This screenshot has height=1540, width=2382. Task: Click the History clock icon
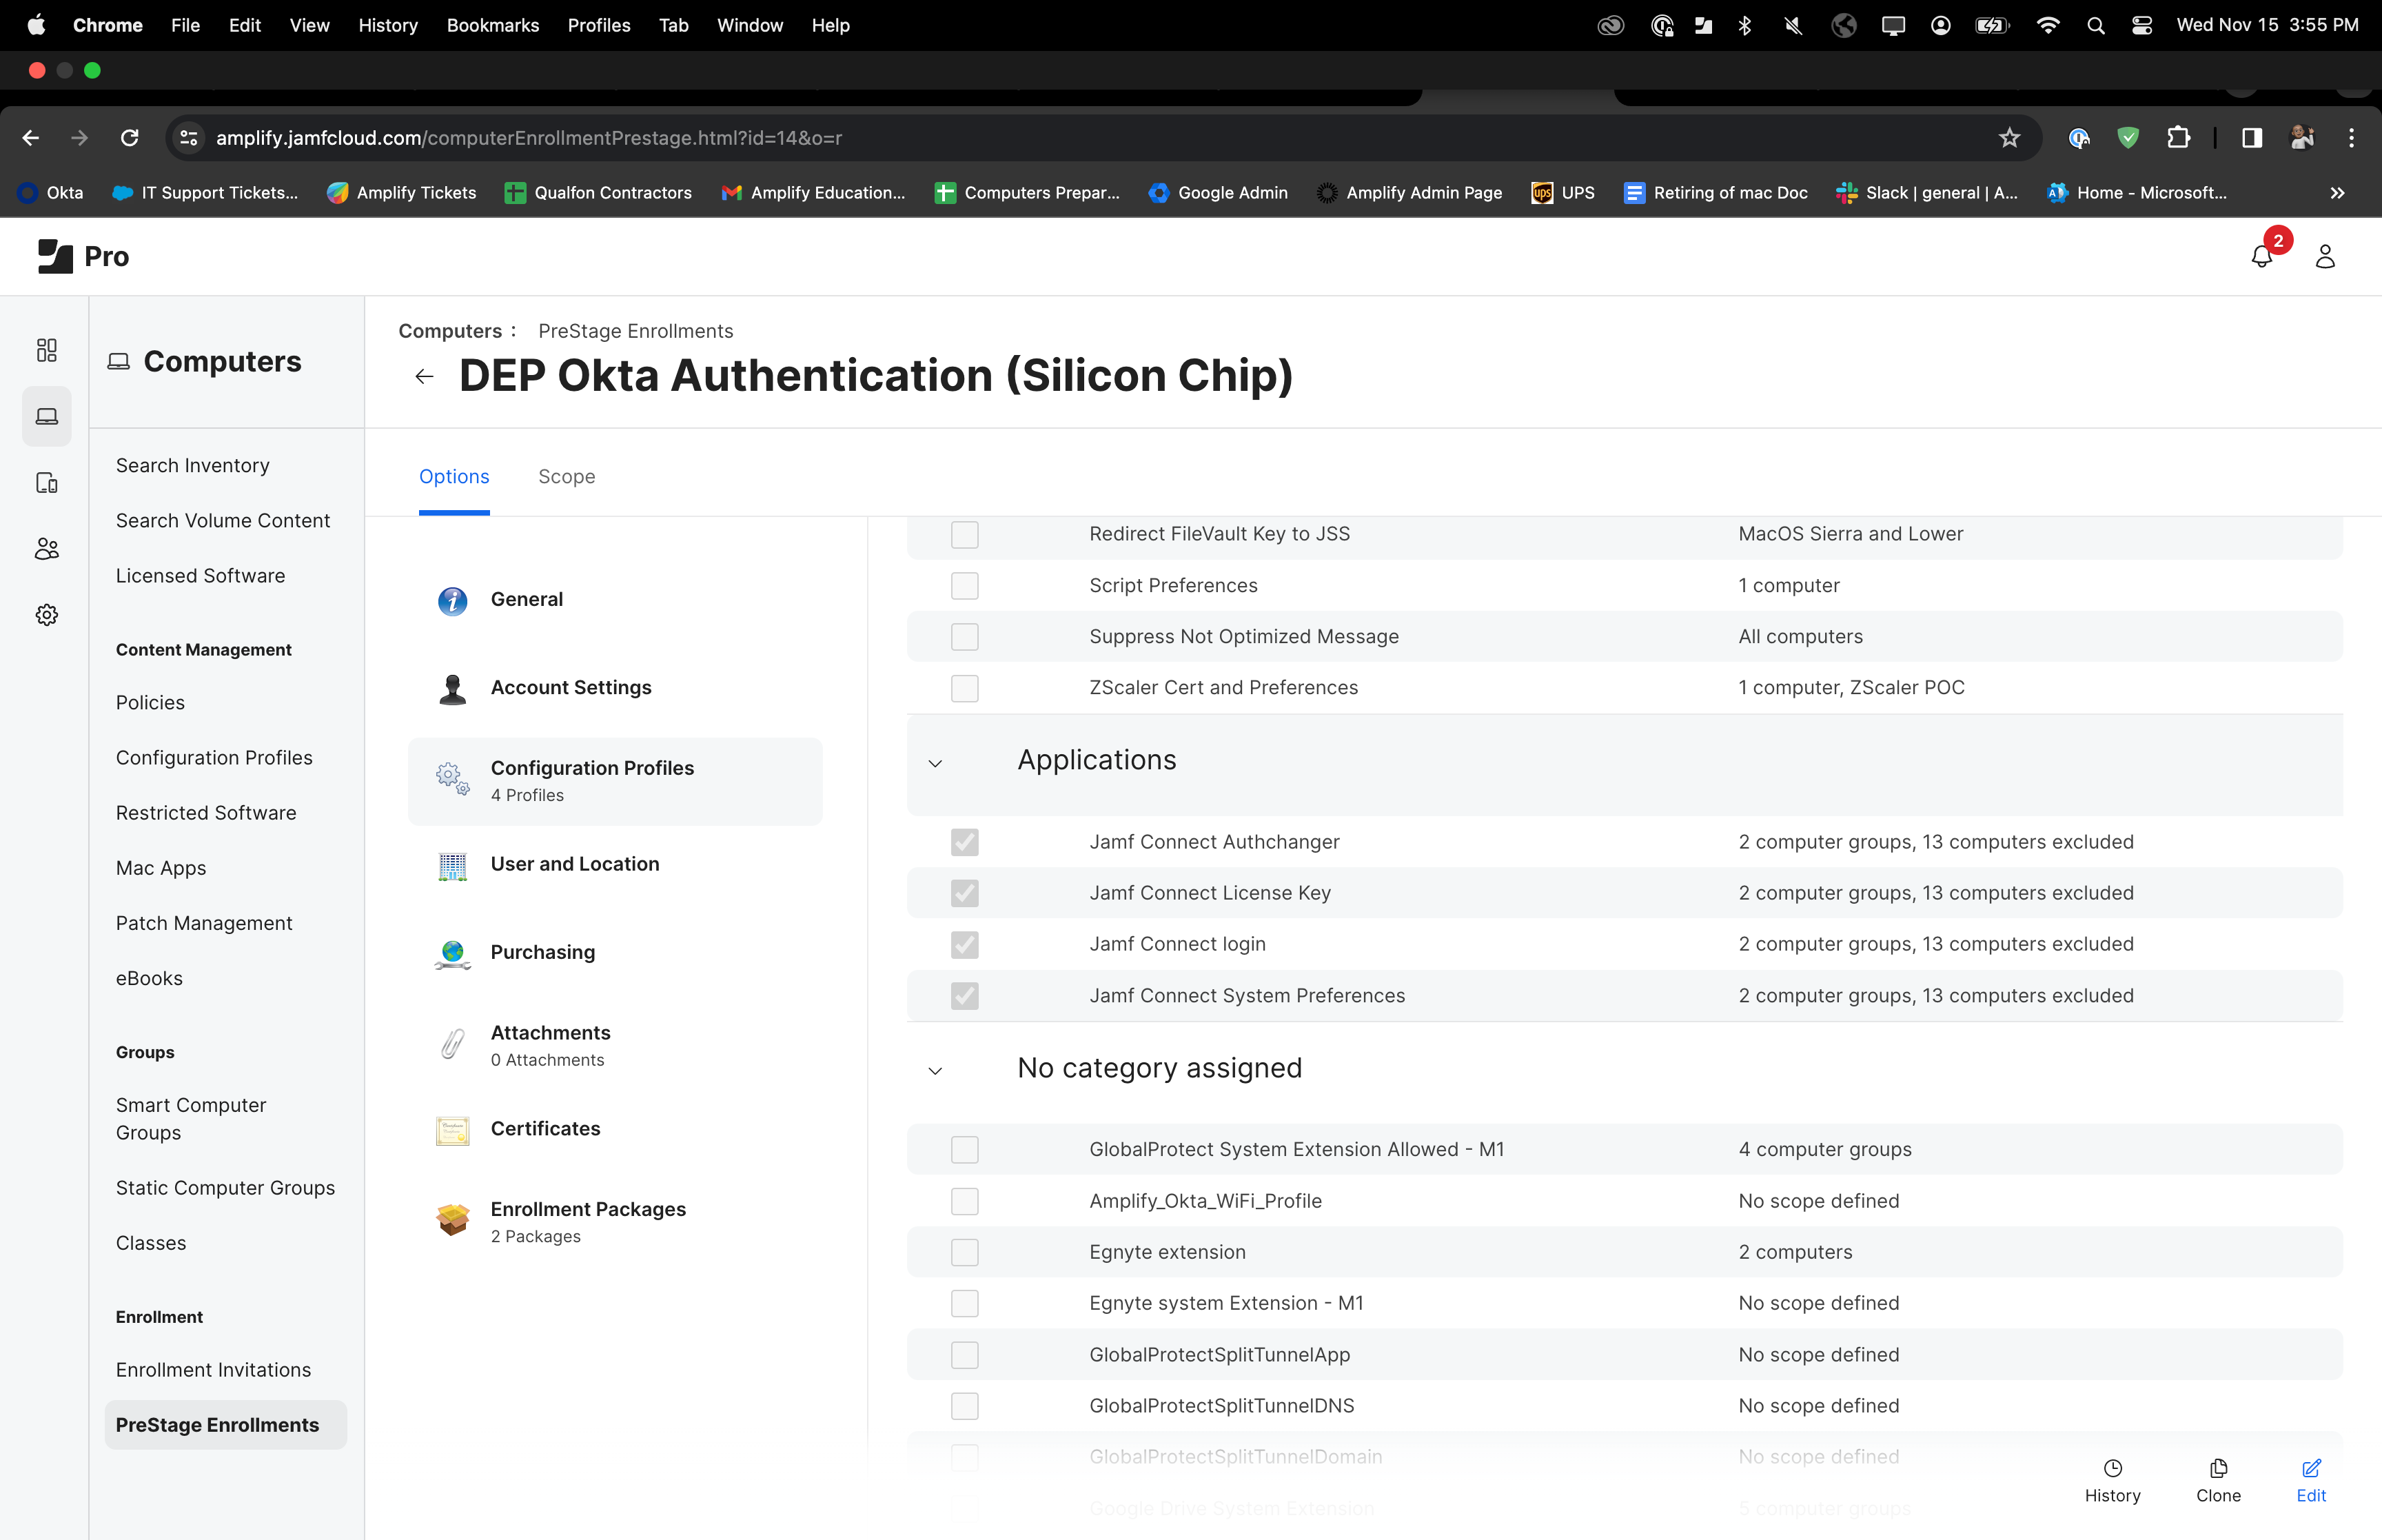click(2112, 1468)
